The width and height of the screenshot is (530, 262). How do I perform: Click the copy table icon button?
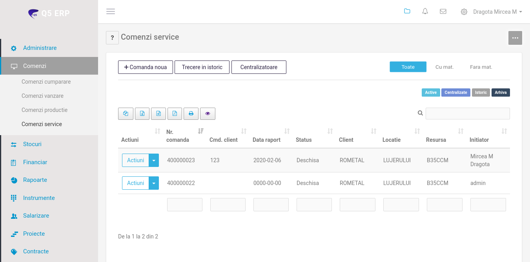126,114
